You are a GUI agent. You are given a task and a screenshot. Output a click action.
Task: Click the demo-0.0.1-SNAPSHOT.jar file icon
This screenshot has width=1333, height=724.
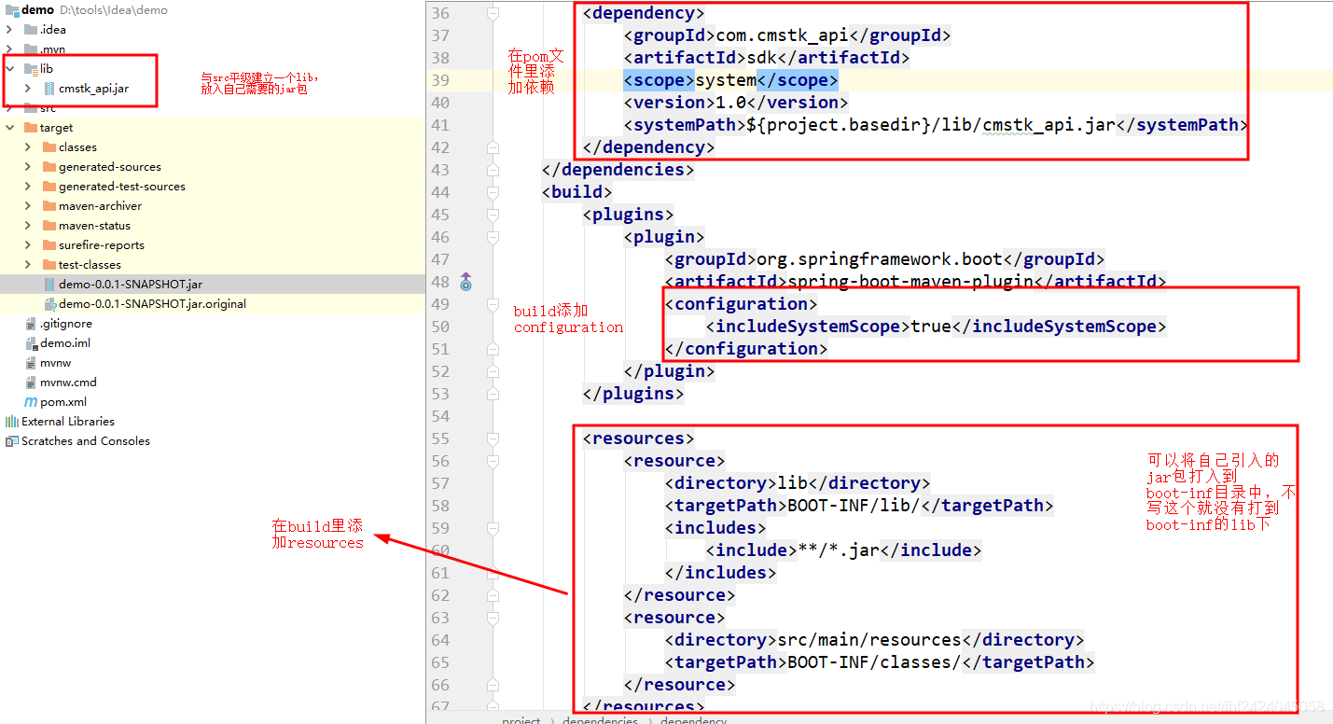pyautogui.click(x=49, y=285)
